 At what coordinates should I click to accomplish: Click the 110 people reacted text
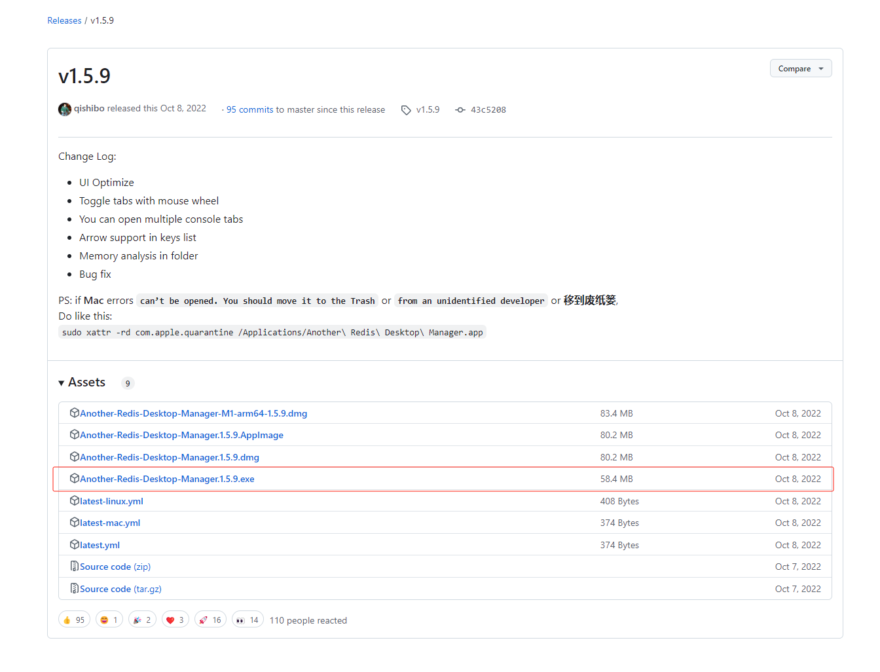308,620
